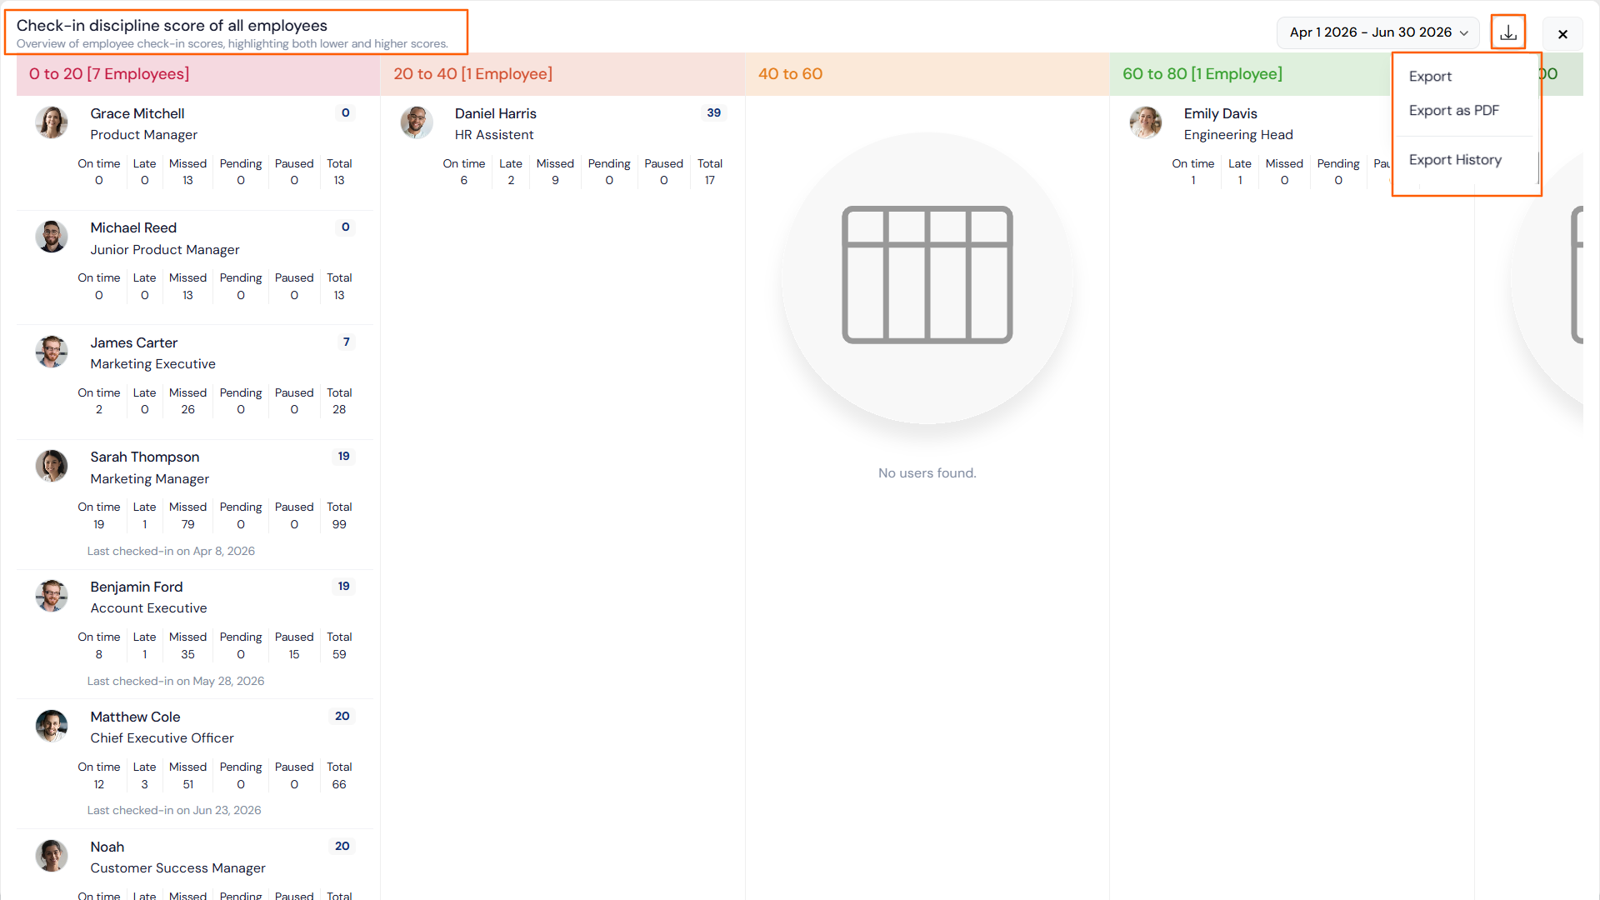1600x900 pixels.
Task: Click Daniel Harris's profile picture
Action: tap(416, 122)
